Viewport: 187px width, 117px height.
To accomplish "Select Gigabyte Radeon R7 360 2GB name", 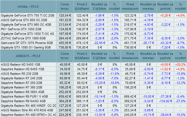I will pyautogui.click(x=22, y=87).
